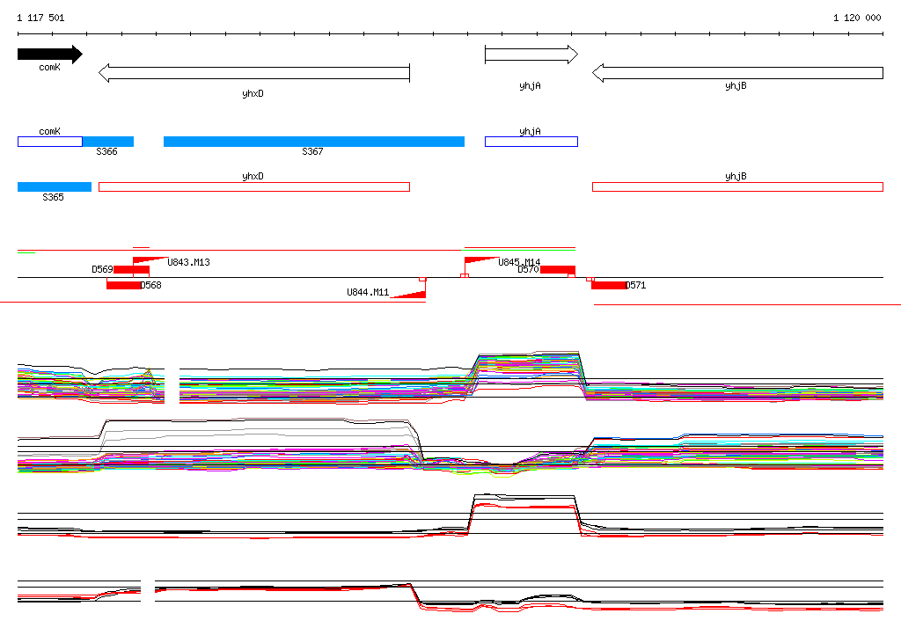Click the U844.M11 text label
901x628 pixels.
368,293
